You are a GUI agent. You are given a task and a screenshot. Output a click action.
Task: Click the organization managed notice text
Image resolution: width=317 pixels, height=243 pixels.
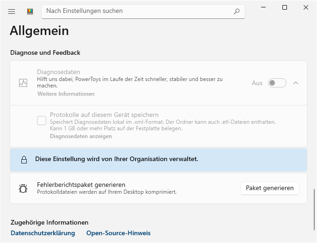(x=116, y=159)
